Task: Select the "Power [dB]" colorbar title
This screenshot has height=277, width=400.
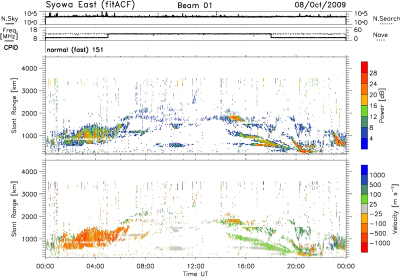Action: [382, 105]
